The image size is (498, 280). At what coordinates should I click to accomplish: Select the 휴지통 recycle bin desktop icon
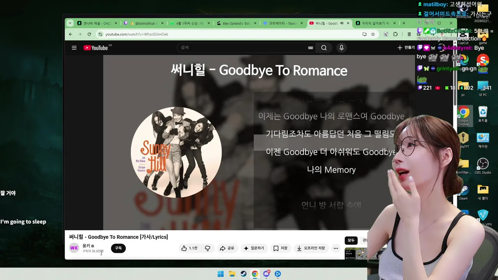[483, 114]
